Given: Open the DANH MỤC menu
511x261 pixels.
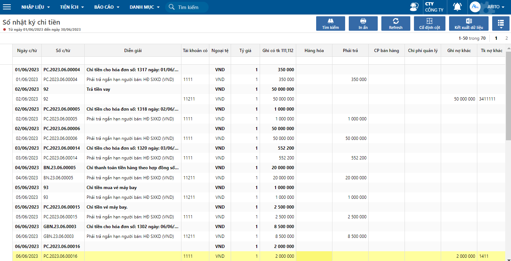Looking at the screenshot, I should pos(144,7).
